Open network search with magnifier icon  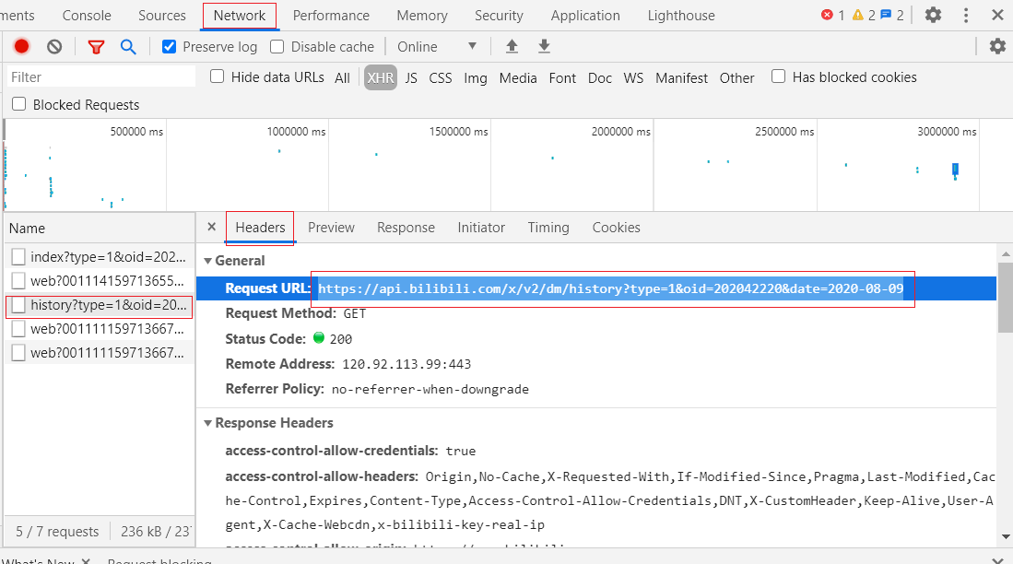click(128, 47)
